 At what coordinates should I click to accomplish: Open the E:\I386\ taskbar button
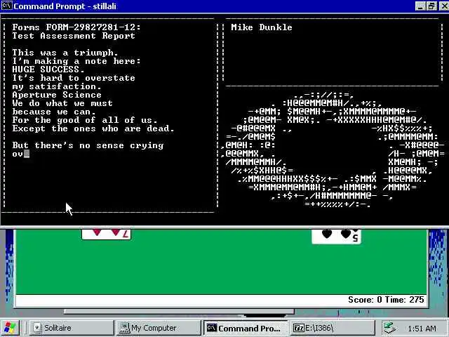(x=333, y=328)
